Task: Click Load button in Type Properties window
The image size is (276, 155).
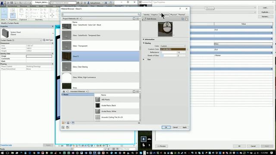Action: (266, 8)
